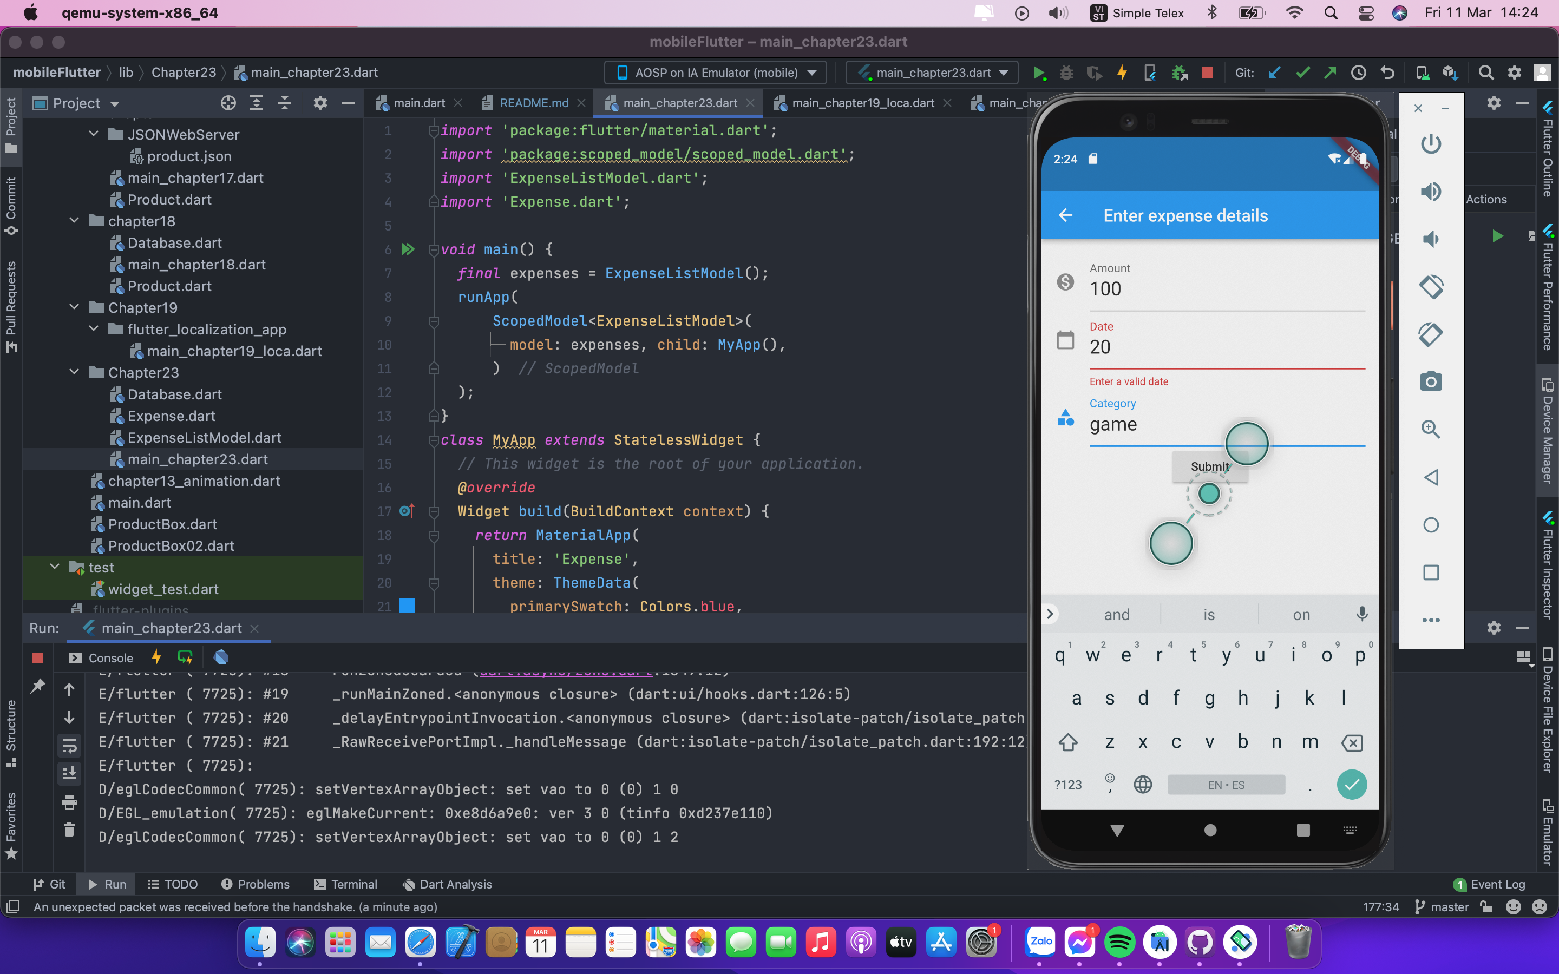The height and width of the screenshot is (974, 1559).
Task: Click emulator volume down button
Action: point(1431,239)
